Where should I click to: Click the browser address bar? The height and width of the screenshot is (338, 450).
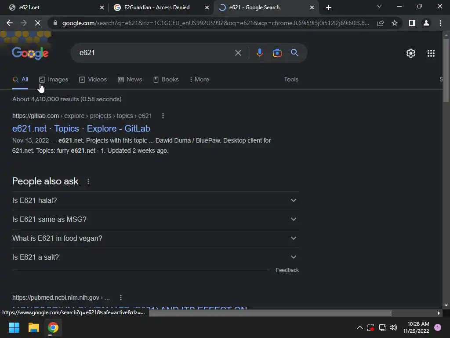(x=215, y=23)
